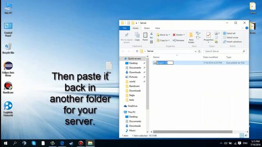
Task: Switch to the Share ribbon tab
Action: (x=147, y=28)
